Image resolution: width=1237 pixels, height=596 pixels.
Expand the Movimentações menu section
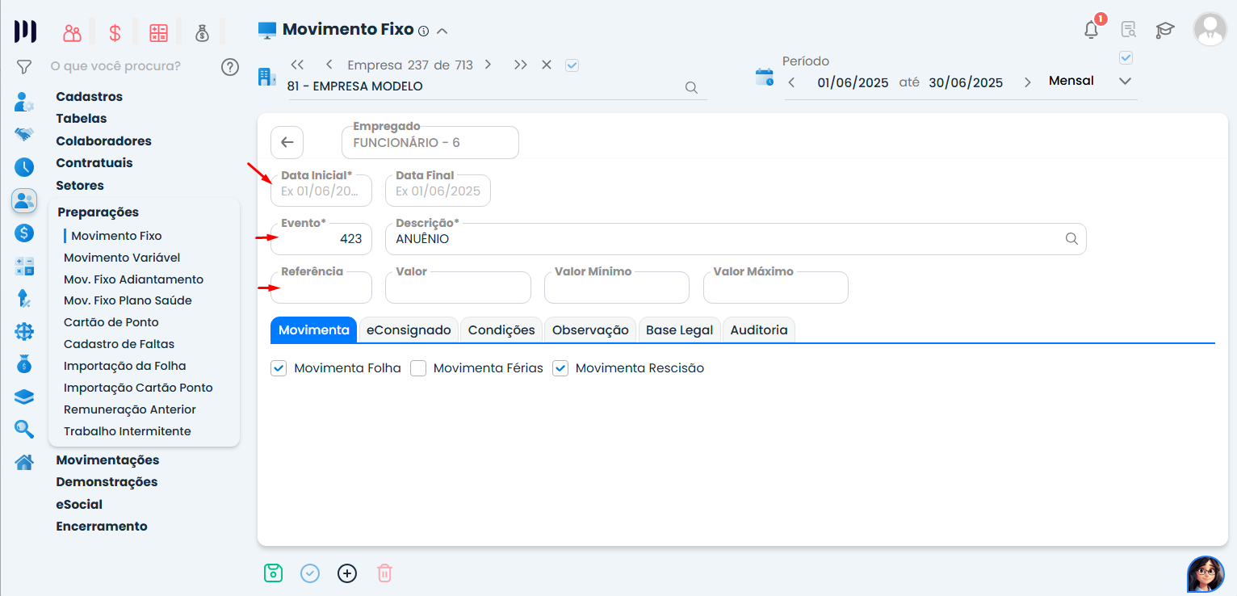[107, 460]
